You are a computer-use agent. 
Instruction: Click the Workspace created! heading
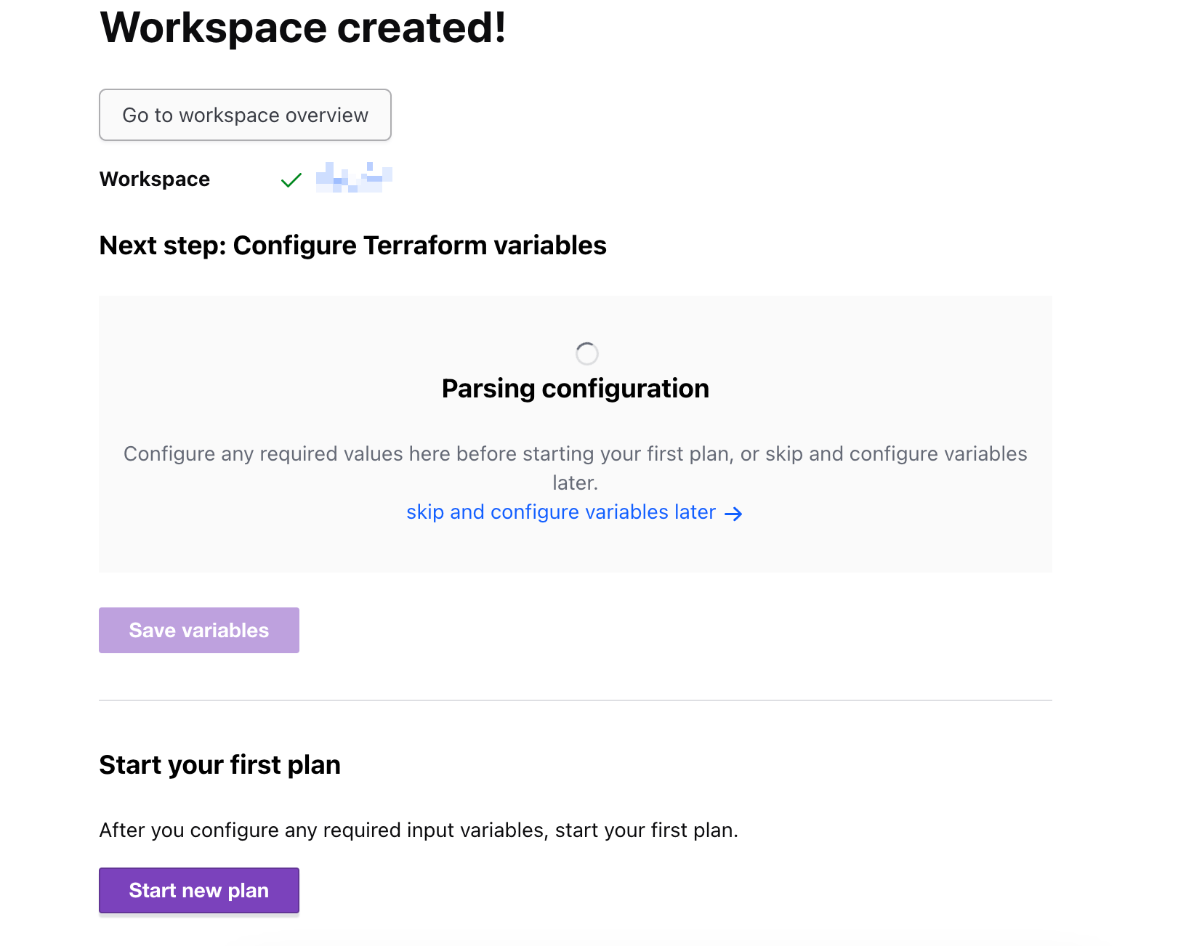tap(302, 28)
